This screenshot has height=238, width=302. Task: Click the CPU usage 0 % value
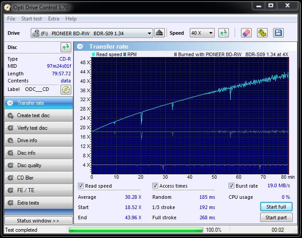(x=286, y=197)
